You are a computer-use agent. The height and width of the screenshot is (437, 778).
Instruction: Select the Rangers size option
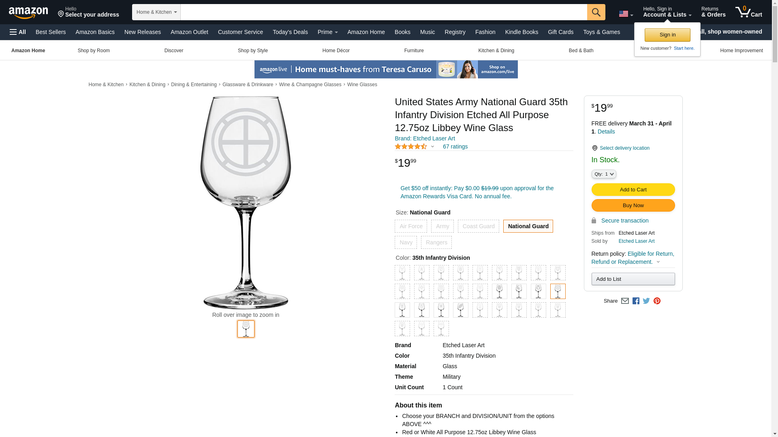[436, 242]
